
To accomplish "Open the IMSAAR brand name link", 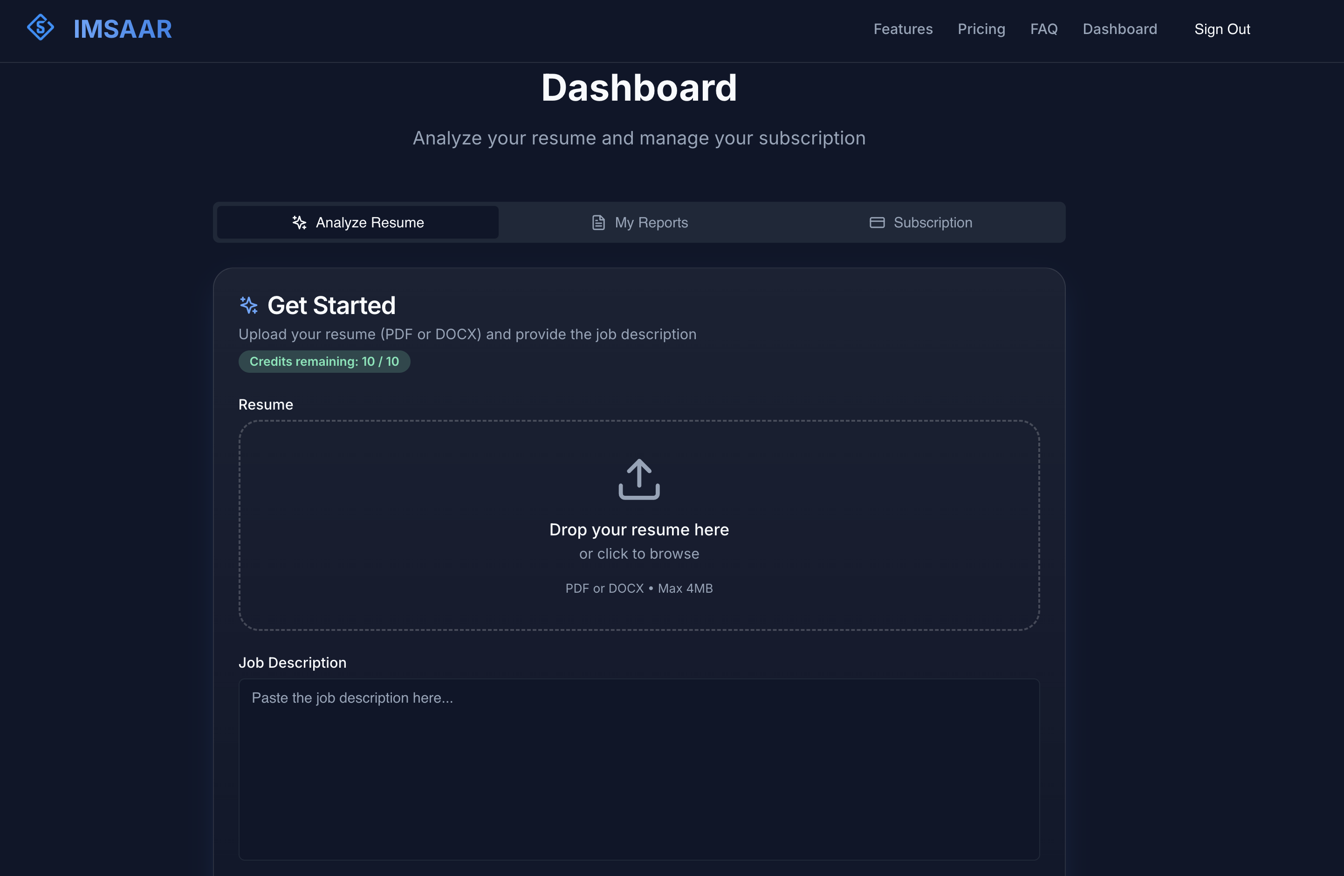I will [123, 29].
